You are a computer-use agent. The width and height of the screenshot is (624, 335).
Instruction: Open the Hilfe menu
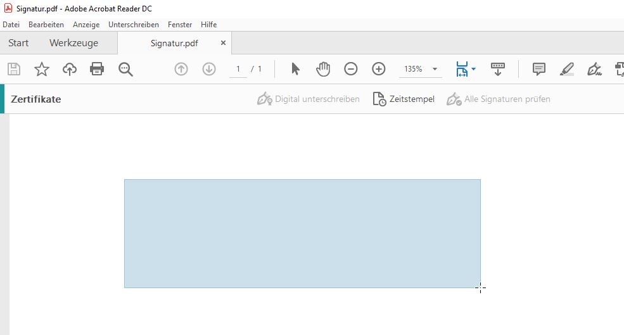209,25
